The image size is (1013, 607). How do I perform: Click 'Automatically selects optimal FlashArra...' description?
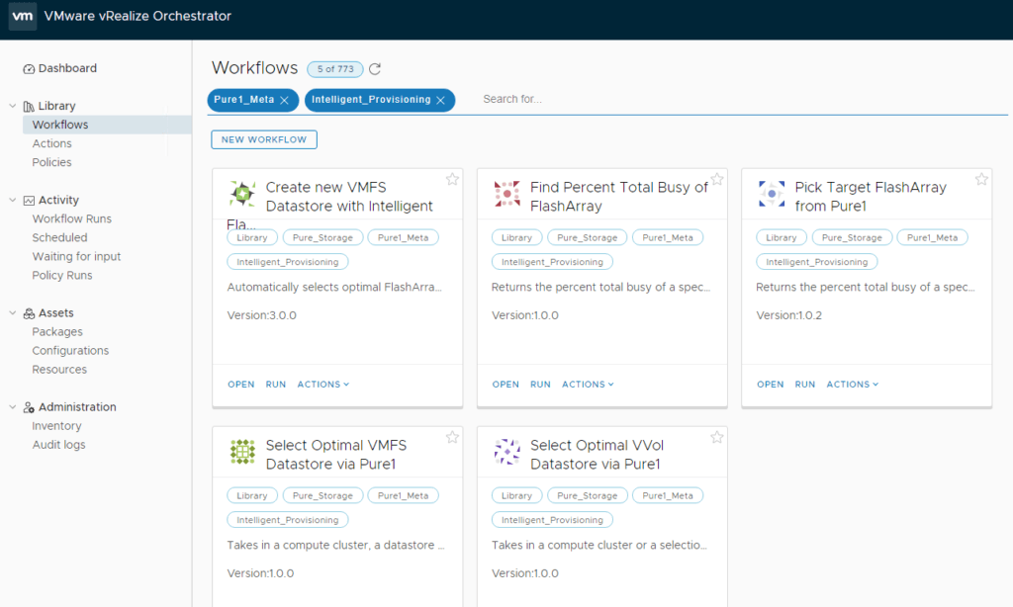334,288
